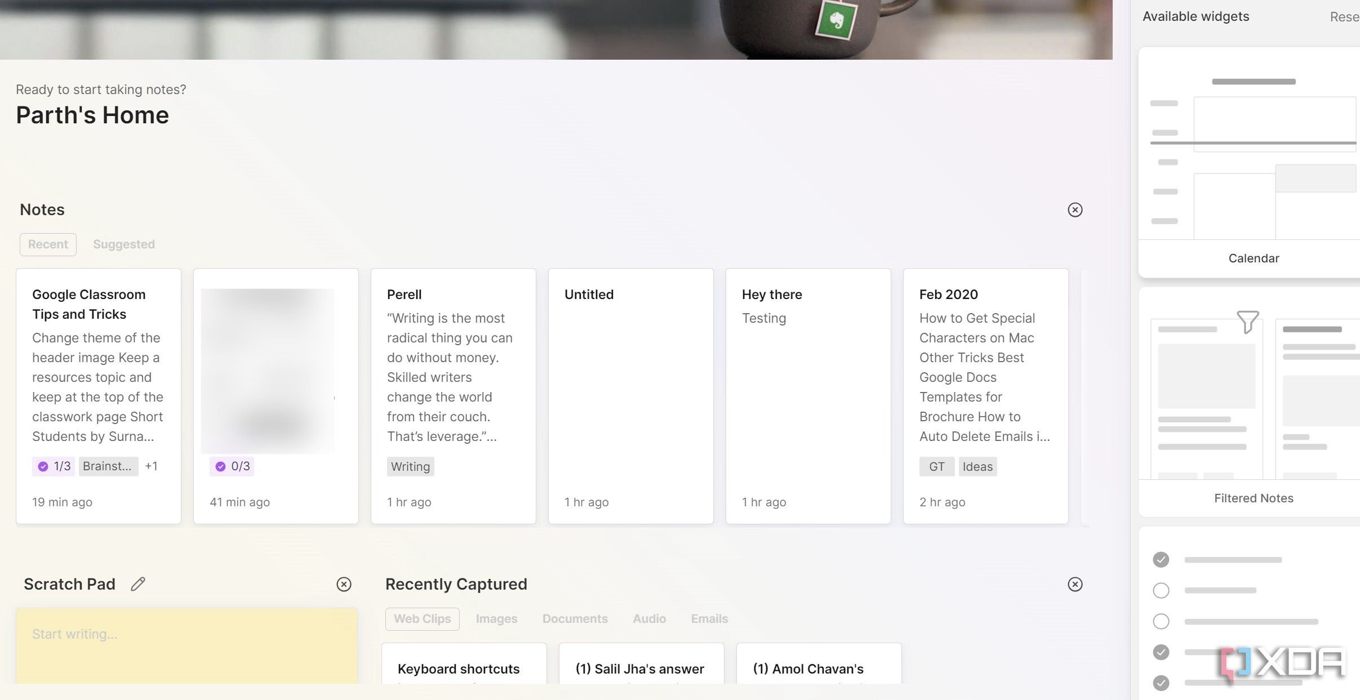Select the Web Clips tab in Recently Captured

423,619
